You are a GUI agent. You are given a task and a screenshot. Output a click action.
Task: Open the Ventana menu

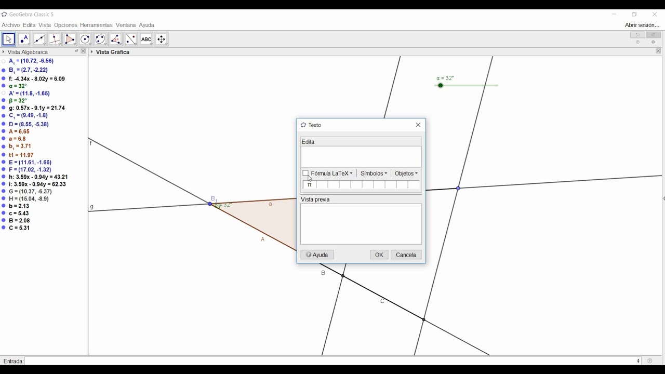[x=126, y=25]
